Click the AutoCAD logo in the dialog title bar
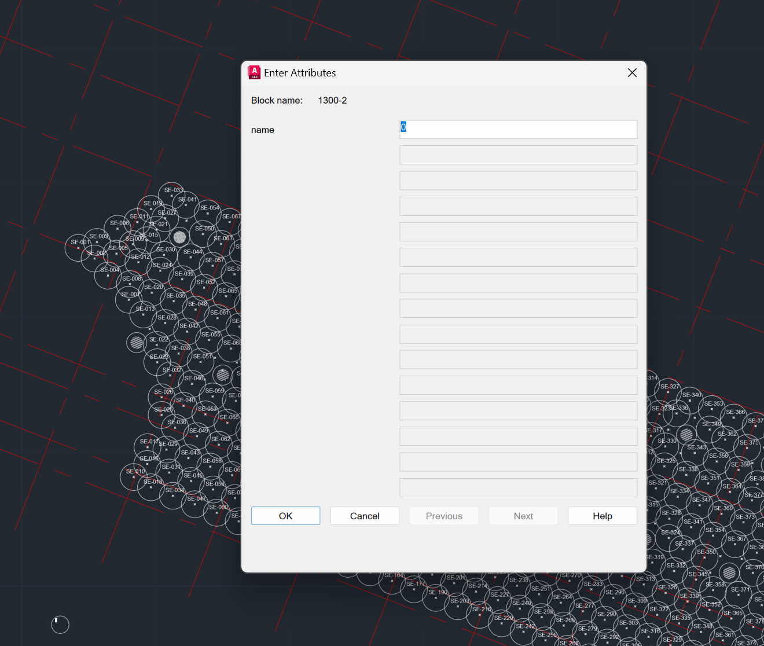 tap(254, 72)
